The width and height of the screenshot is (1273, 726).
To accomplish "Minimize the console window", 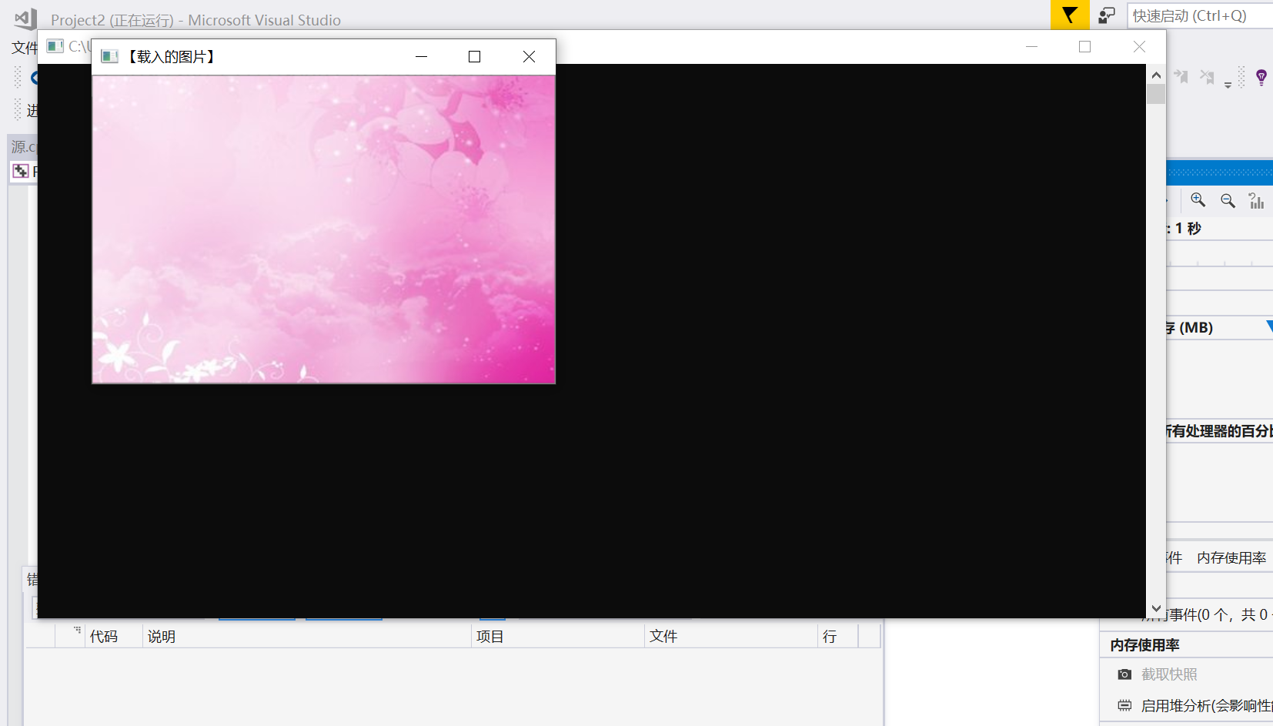I will [x=1031, y=47].
